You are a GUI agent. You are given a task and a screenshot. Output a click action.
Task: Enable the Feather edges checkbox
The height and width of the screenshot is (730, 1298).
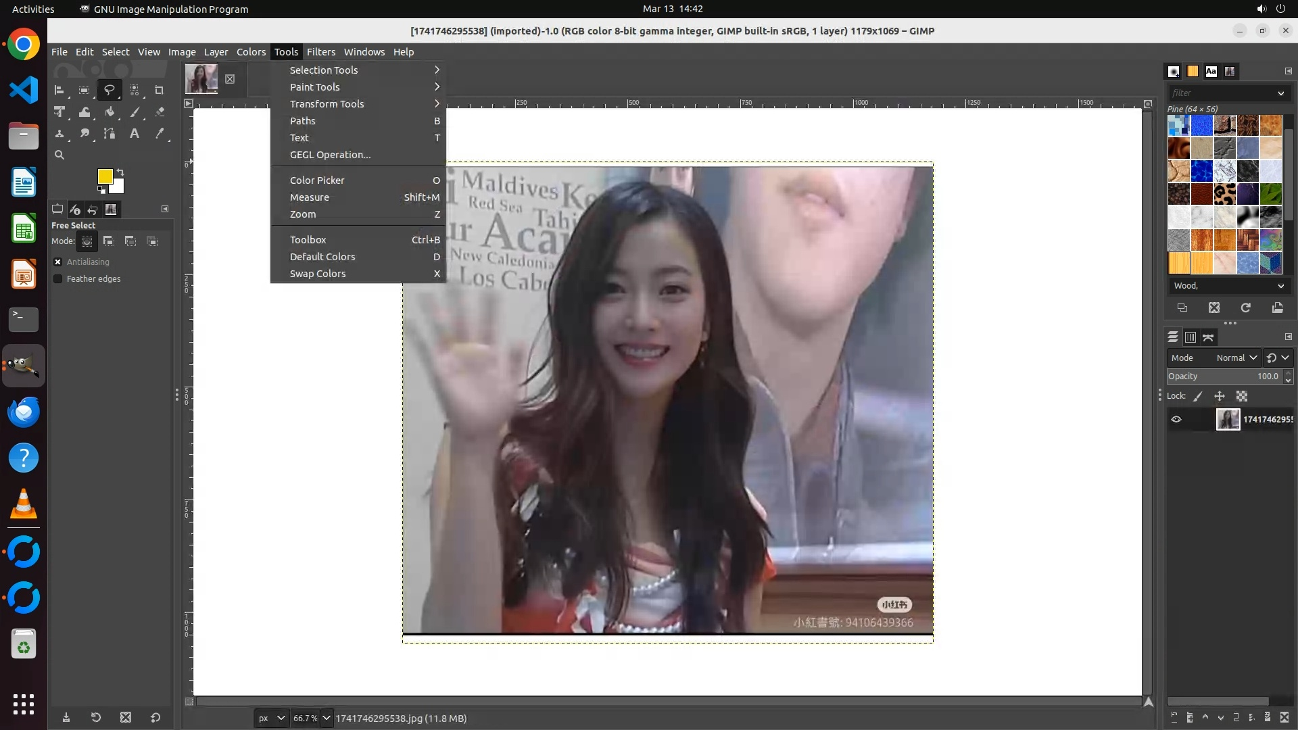tap(58, 279)
